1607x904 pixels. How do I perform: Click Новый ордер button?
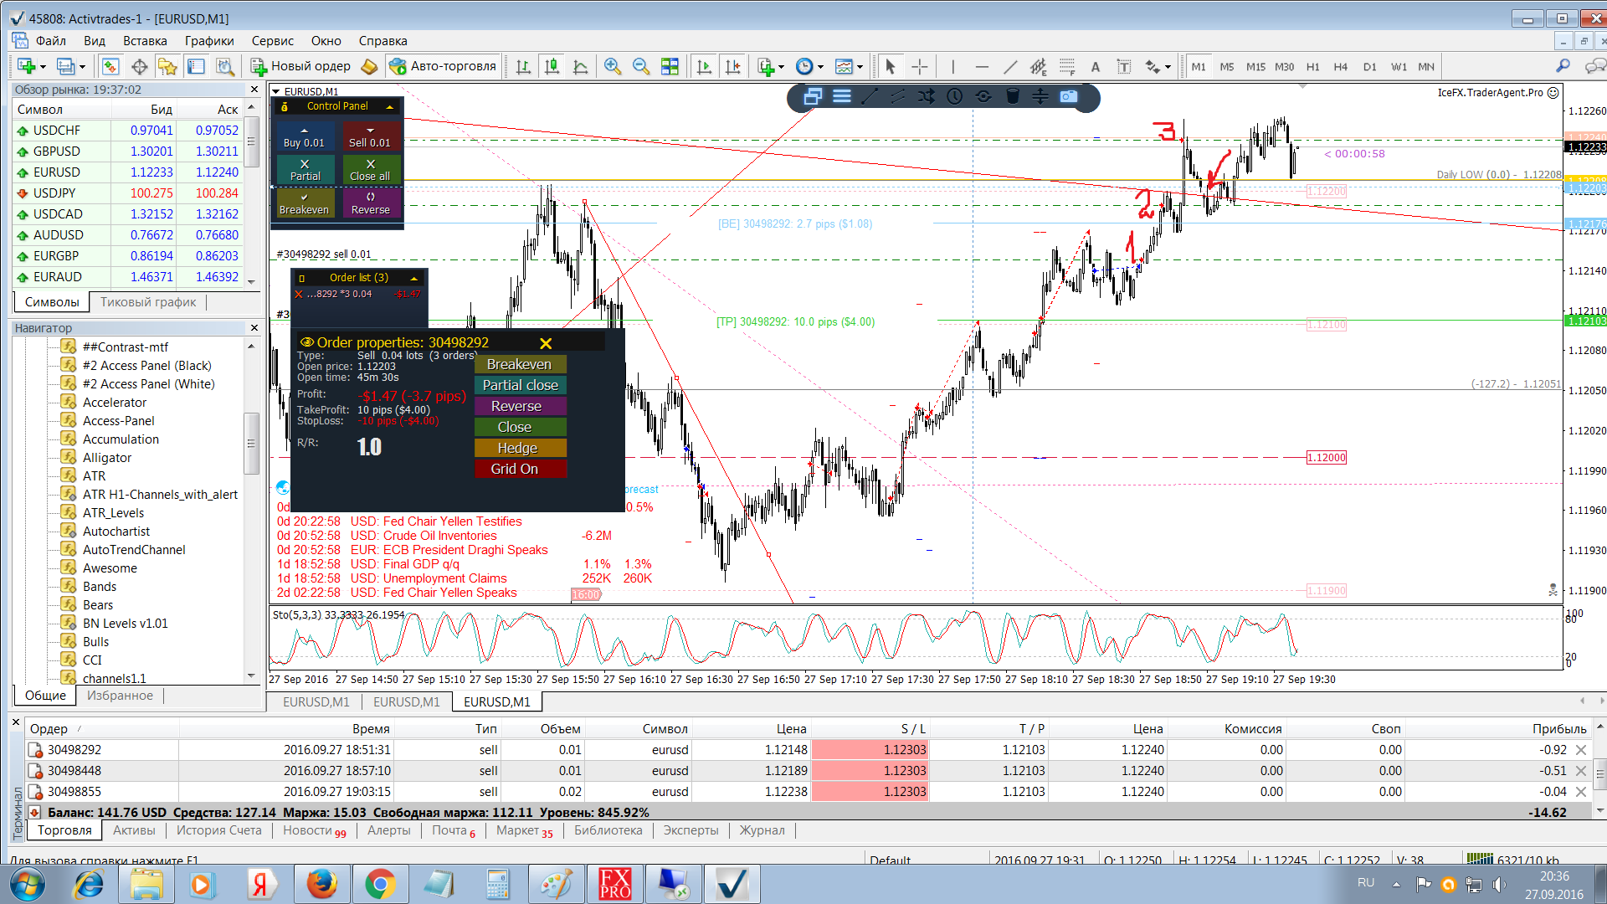300,66
